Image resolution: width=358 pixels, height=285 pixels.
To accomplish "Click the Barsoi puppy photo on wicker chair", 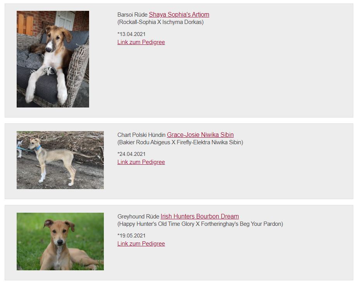I will click(53, 59).
